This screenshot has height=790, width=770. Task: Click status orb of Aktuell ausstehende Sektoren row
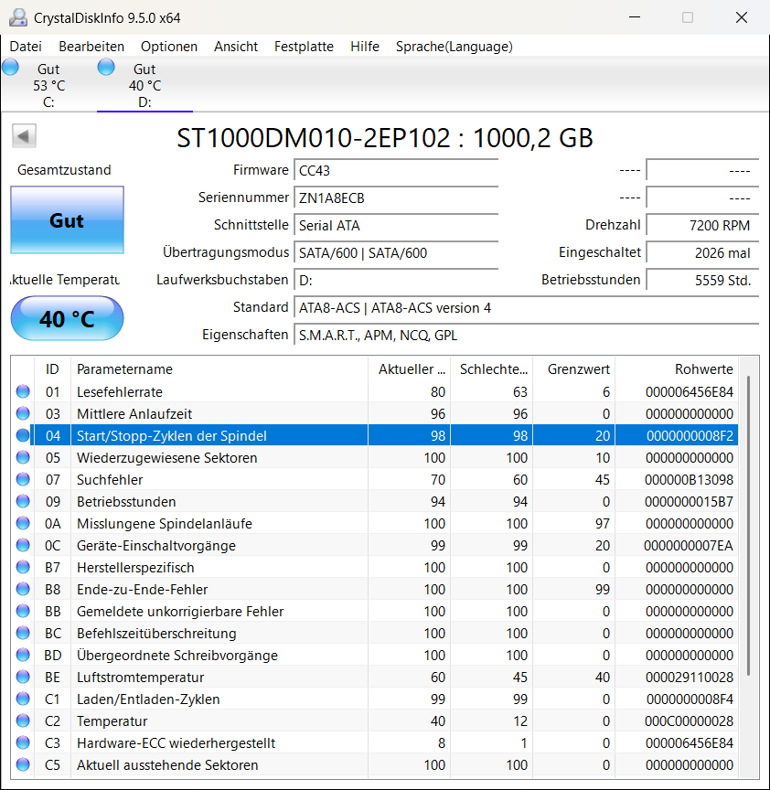click(x=23, y=764)
